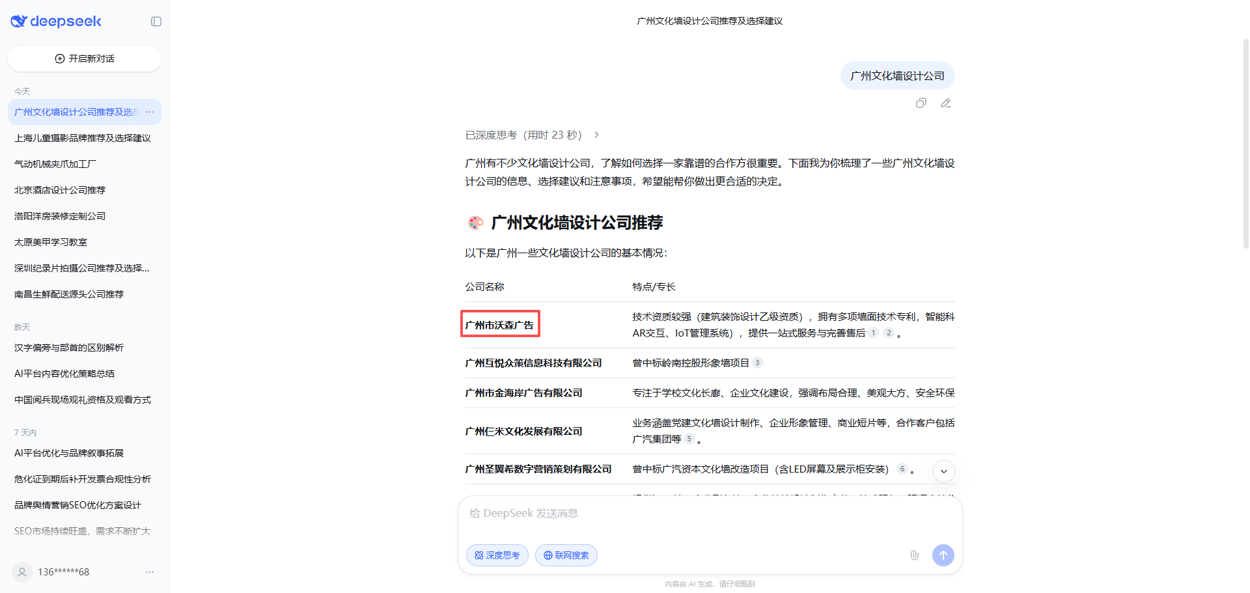Click the paperclip attach file icon
The height and width of the screenshot is (593, 1250).
(x=914, y=555)
